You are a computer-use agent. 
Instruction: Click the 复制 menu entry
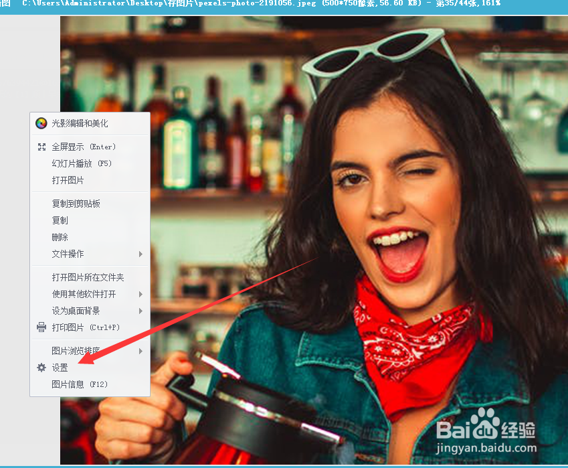[90, 220]
